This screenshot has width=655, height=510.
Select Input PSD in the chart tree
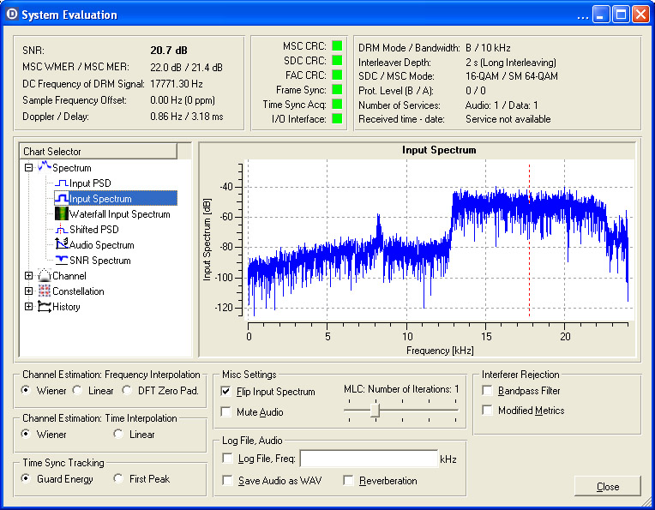point(90,183)
